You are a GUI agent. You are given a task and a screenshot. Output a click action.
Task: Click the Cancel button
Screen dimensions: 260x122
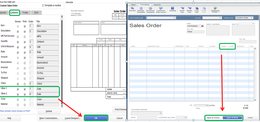[119, 118]
